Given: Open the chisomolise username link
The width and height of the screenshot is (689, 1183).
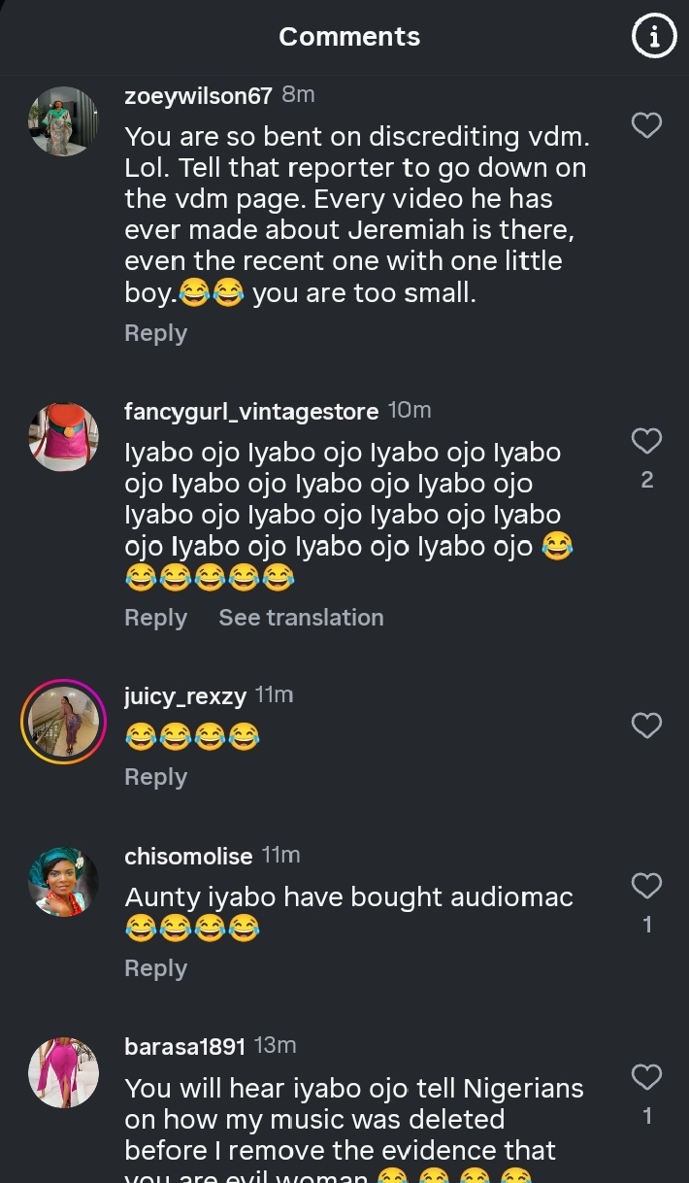Looking at the screenshot, I should pos(188,856).
